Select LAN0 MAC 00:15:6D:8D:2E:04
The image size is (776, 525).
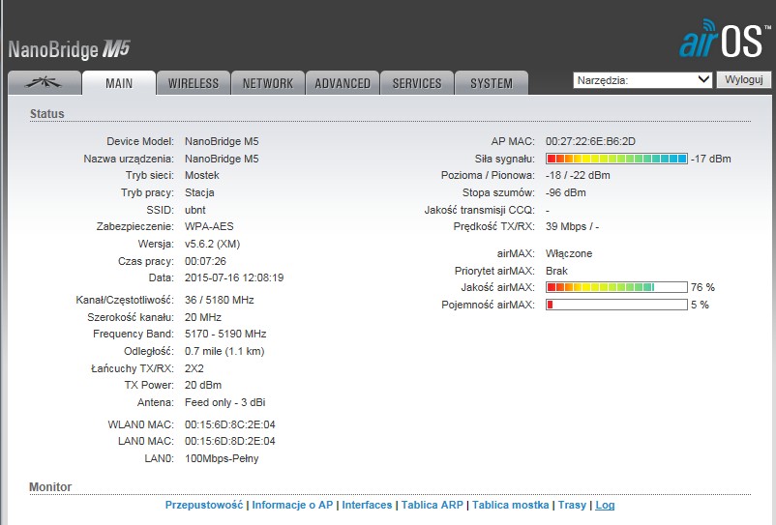pyautogui.click(x=230, y=441)
